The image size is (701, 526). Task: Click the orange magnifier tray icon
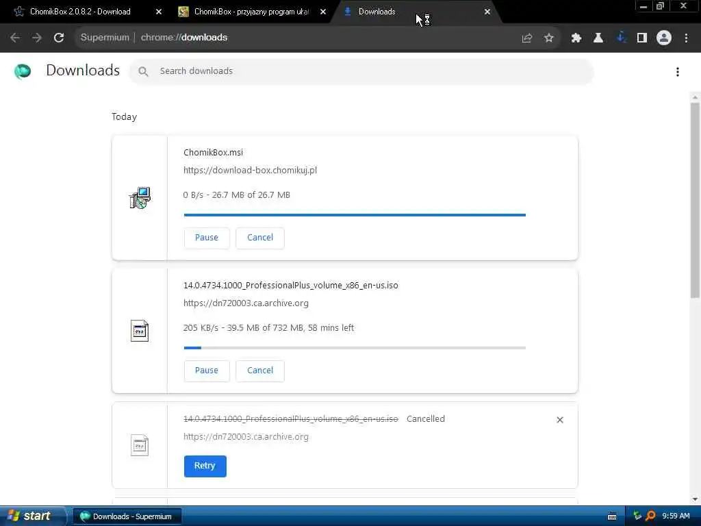650,516
